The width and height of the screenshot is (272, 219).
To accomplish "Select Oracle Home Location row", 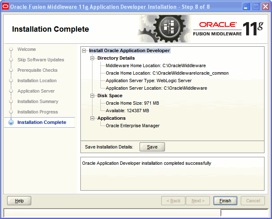I will (167, 73).
